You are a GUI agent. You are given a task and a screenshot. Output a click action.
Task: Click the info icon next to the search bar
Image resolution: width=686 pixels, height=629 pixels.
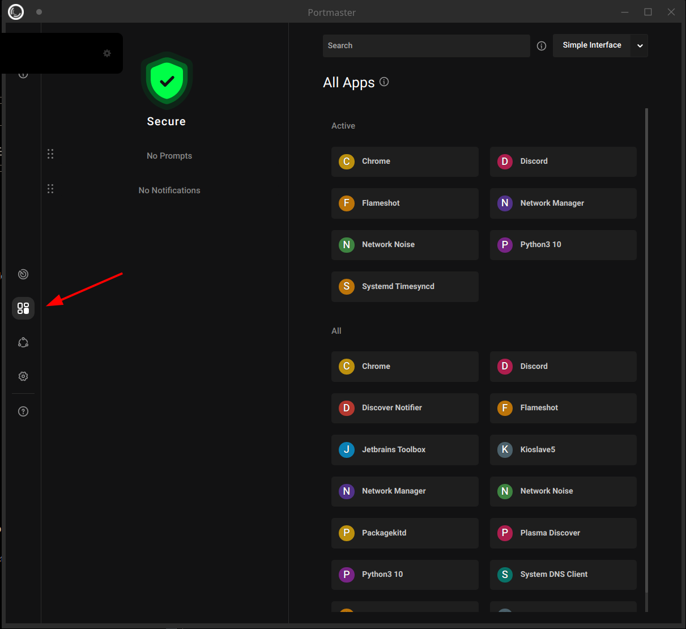pyautogui.click(x=541, y=46)
